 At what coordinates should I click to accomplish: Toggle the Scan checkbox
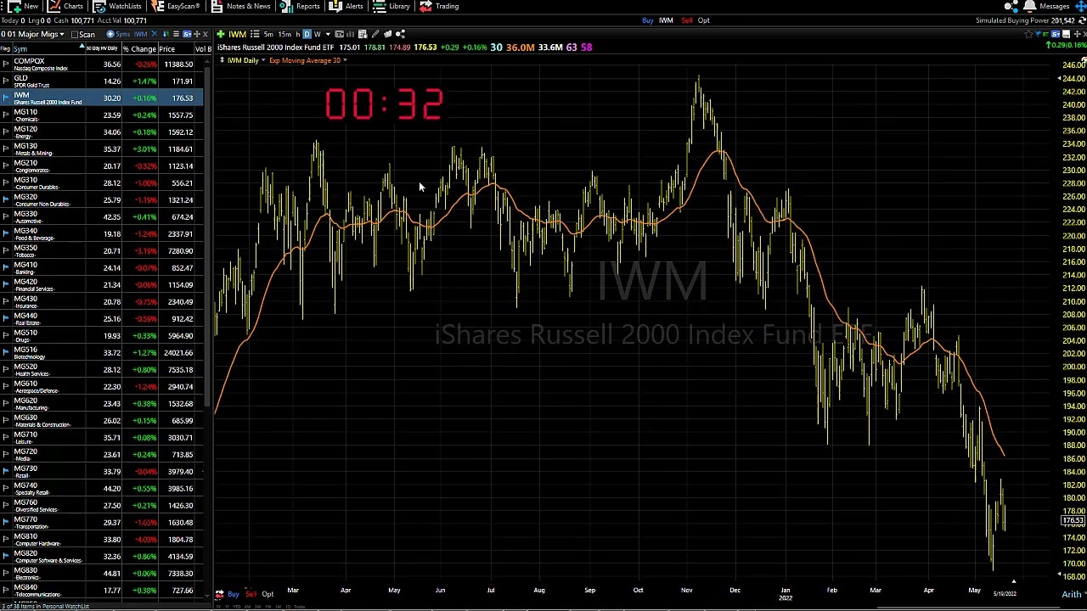click(75, 34)
